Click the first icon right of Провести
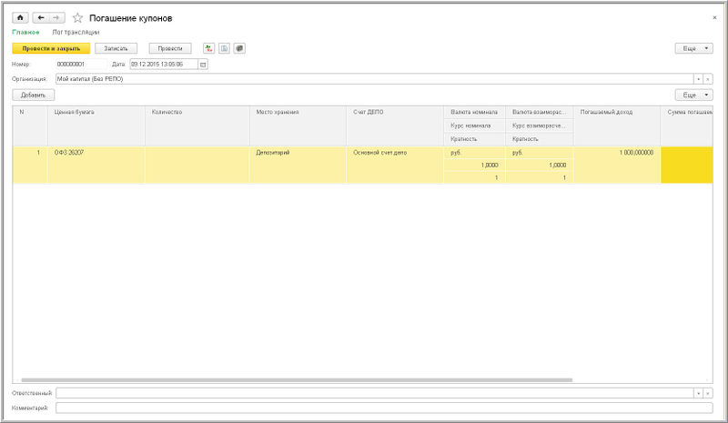 (x=208, y=48)
